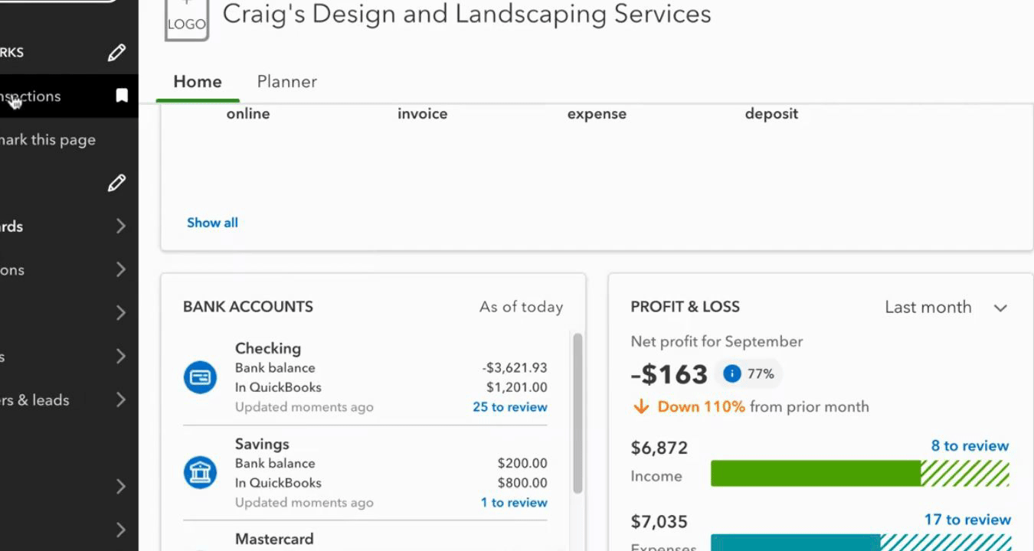Click the Checking account card icon

(x=200, y=377)
